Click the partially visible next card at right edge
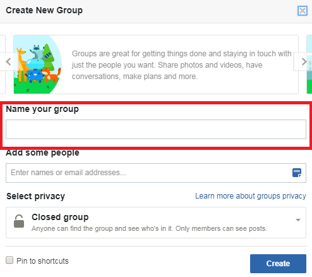312x277 pixels. pyautogui.click(x=309, y=65)
